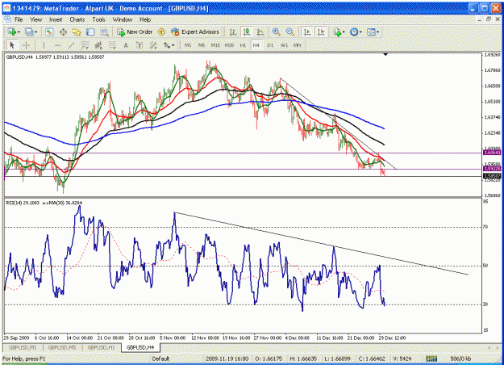Select the Trendline drawing tool
This screenshot has height=365, width=504.
[71, 45]
